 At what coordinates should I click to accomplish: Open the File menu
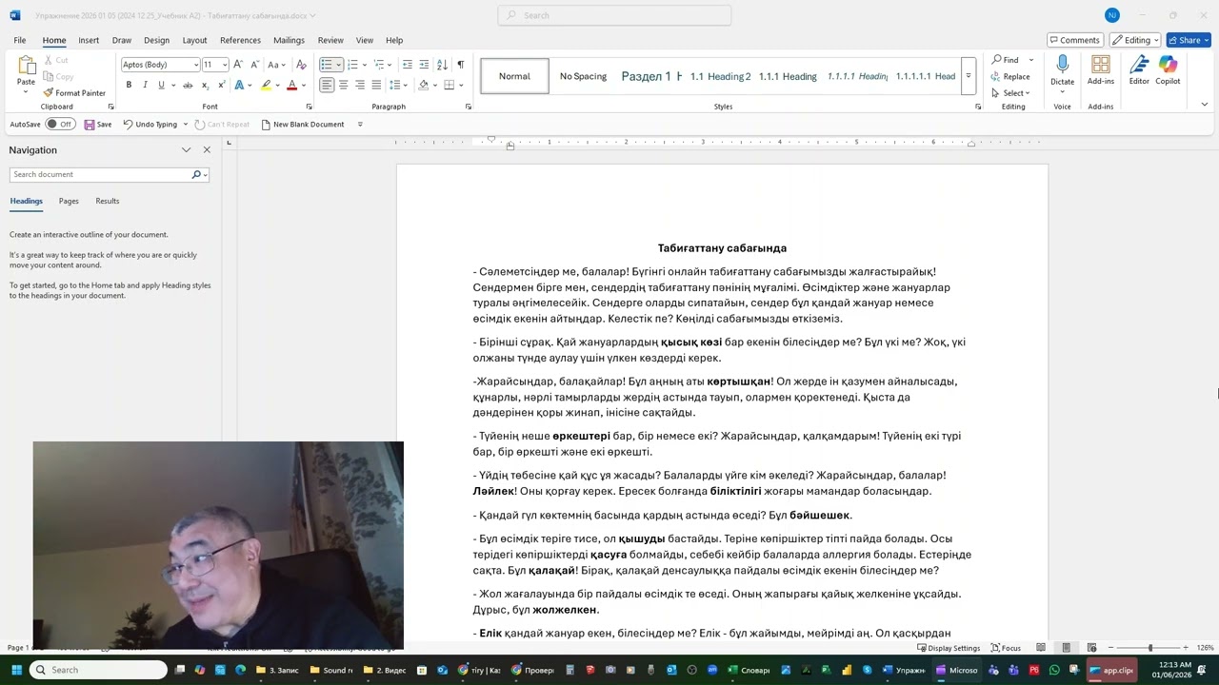[x=19, y=40]
